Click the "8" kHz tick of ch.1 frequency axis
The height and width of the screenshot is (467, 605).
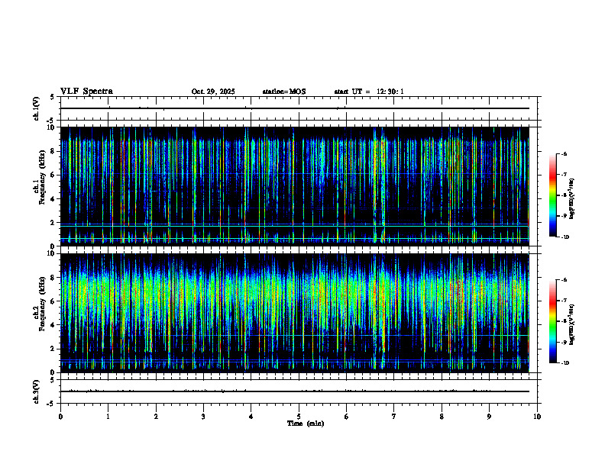[53, 151]
